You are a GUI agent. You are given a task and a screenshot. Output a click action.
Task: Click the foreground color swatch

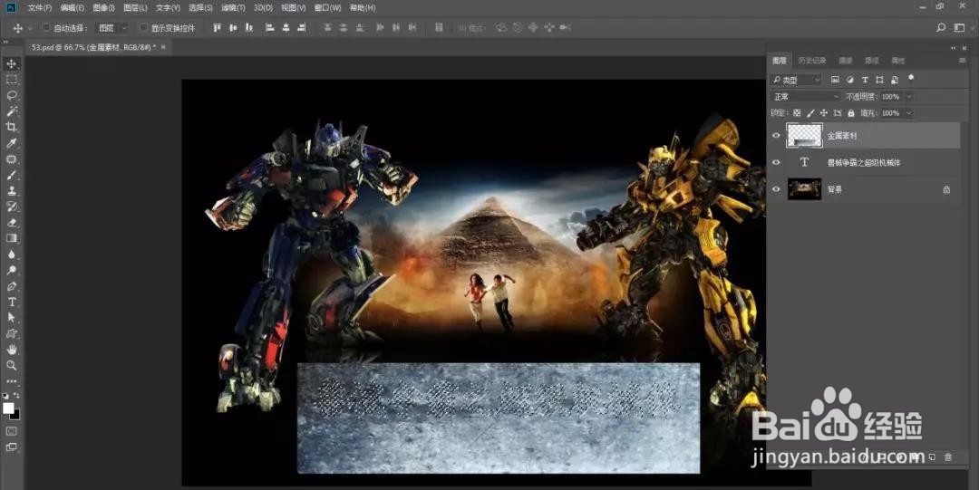click(8, 408)
